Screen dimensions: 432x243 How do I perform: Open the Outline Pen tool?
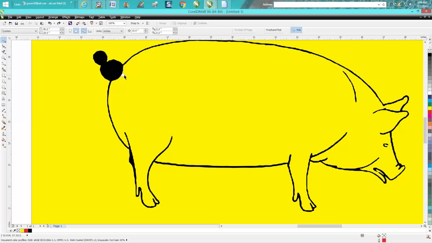(x=3, y=134)
